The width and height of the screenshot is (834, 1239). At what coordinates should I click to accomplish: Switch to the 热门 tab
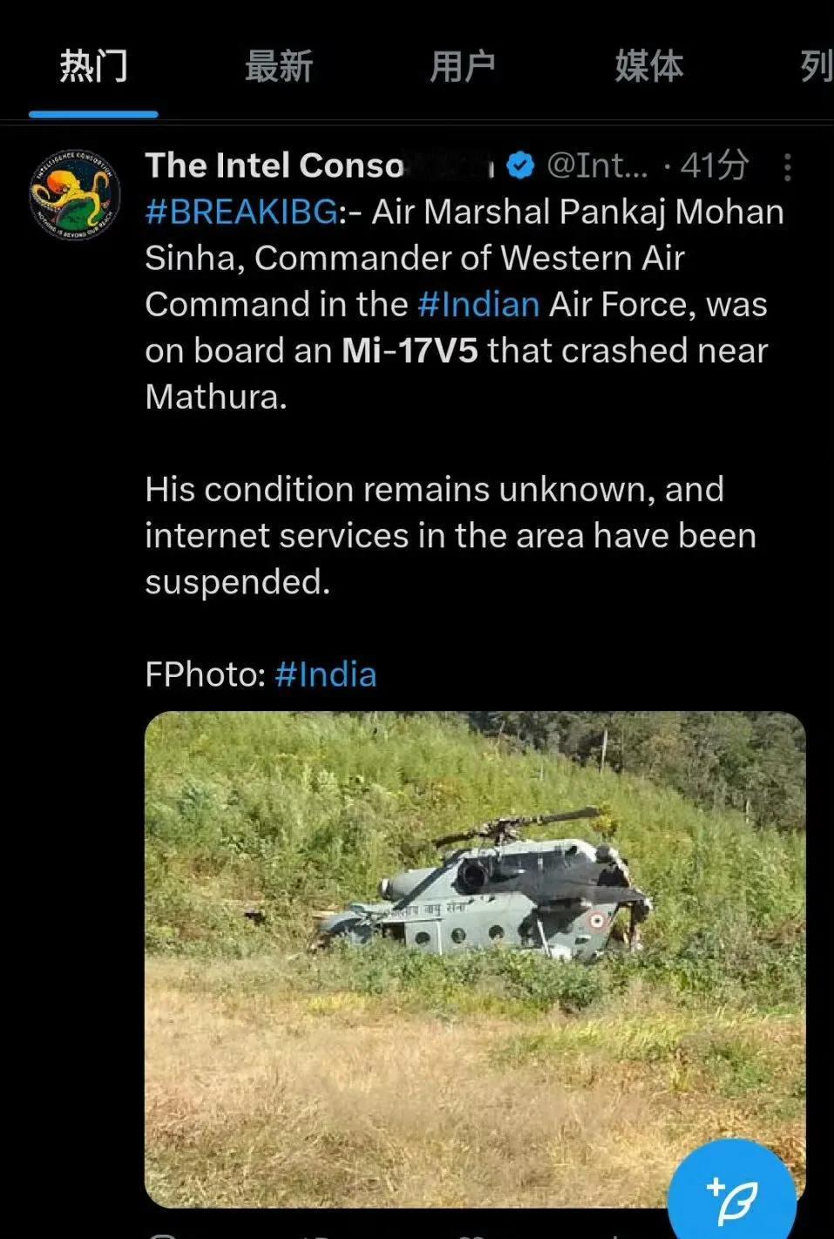pyautogui.click(x=93, y=66)
